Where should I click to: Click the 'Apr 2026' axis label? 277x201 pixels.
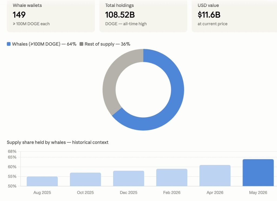pyautogui.click(x=215, y=193)
